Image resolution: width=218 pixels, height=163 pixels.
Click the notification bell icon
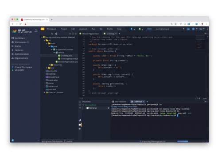click(36, 30)
